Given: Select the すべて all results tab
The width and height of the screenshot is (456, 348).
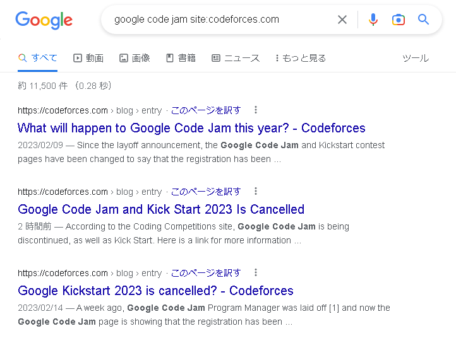Looking at the screenshot, I should (x=38, y=58).
